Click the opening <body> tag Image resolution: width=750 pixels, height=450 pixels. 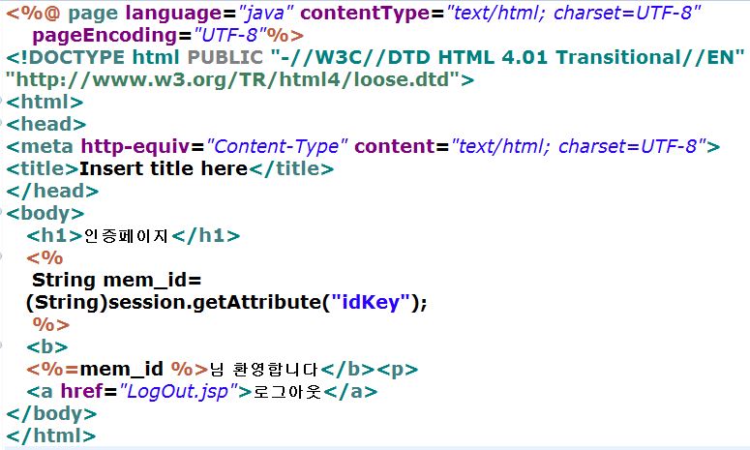click(x=45, y=213)
